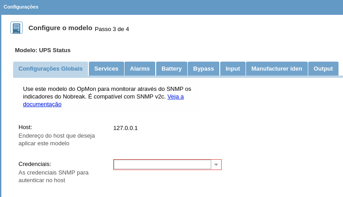Open the Bypass tab
This screenshot has width=343, height=197.
click(204, 69)
